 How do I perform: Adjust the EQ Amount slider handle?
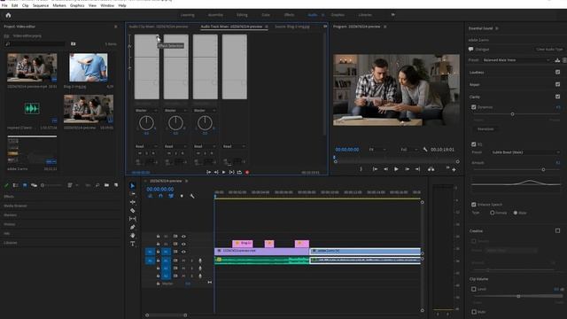(x=543, y=169)
